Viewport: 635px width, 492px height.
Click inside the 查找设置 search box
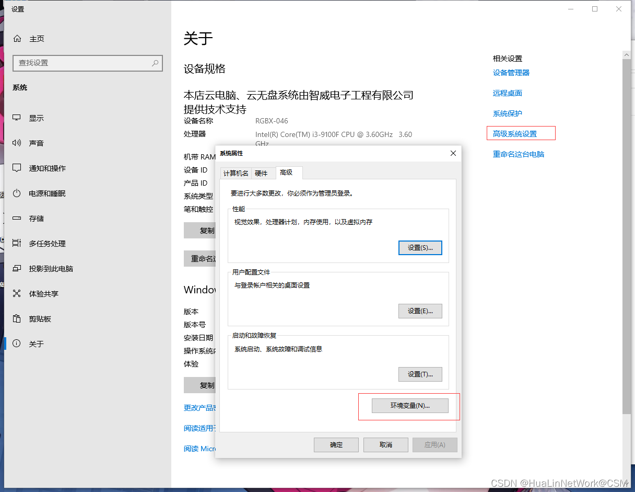click(x=88, y=63)
